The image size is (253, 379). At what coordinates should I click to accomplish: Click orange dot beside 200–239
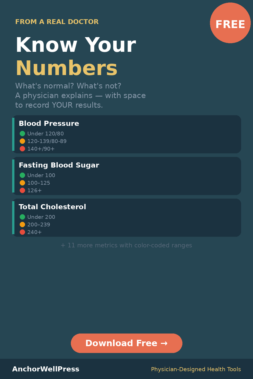pyautogui.click(x=22, y=224)
